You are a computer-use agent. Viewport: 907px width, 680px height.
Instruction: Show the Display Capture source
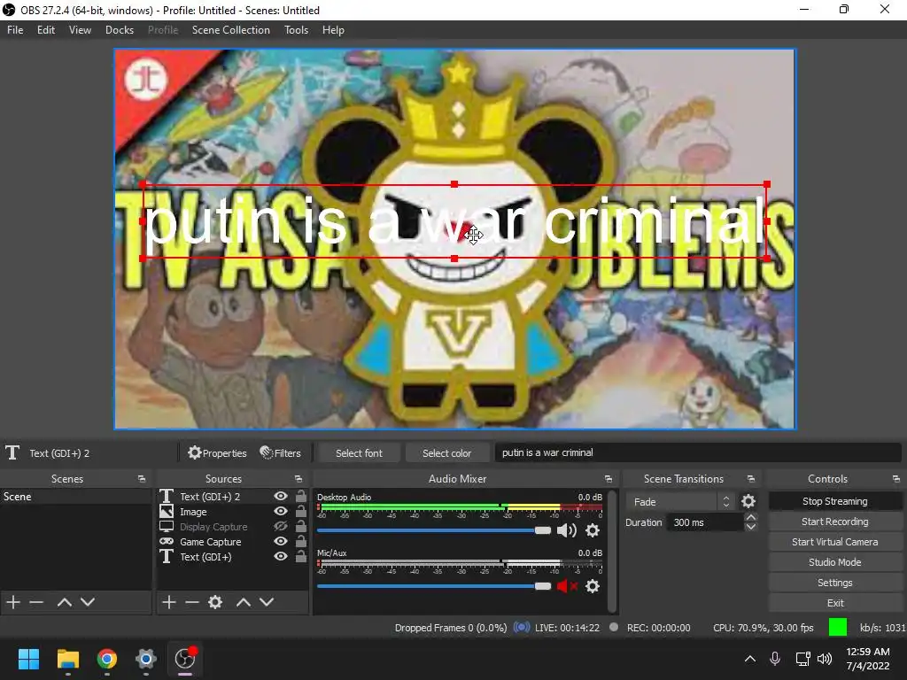point(281,526)
